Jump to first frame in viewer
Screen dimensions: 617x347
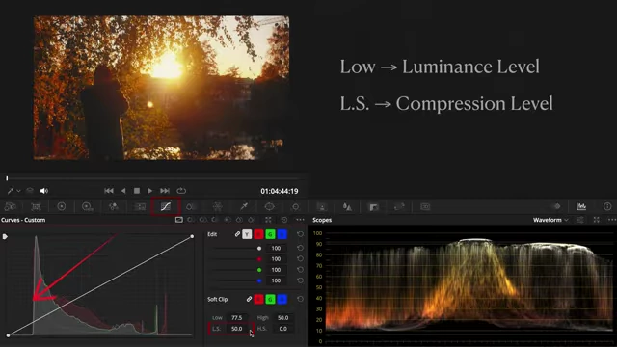point(109,191)
